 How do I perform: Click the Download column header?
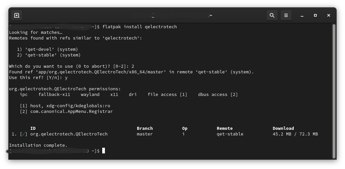coord(283,128)
